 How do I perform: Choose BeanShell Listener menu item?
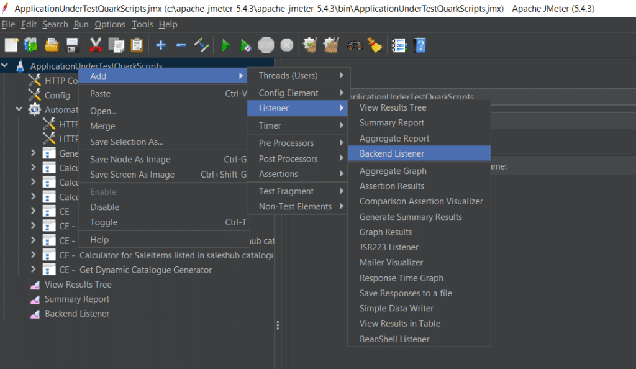pos(419,339)
